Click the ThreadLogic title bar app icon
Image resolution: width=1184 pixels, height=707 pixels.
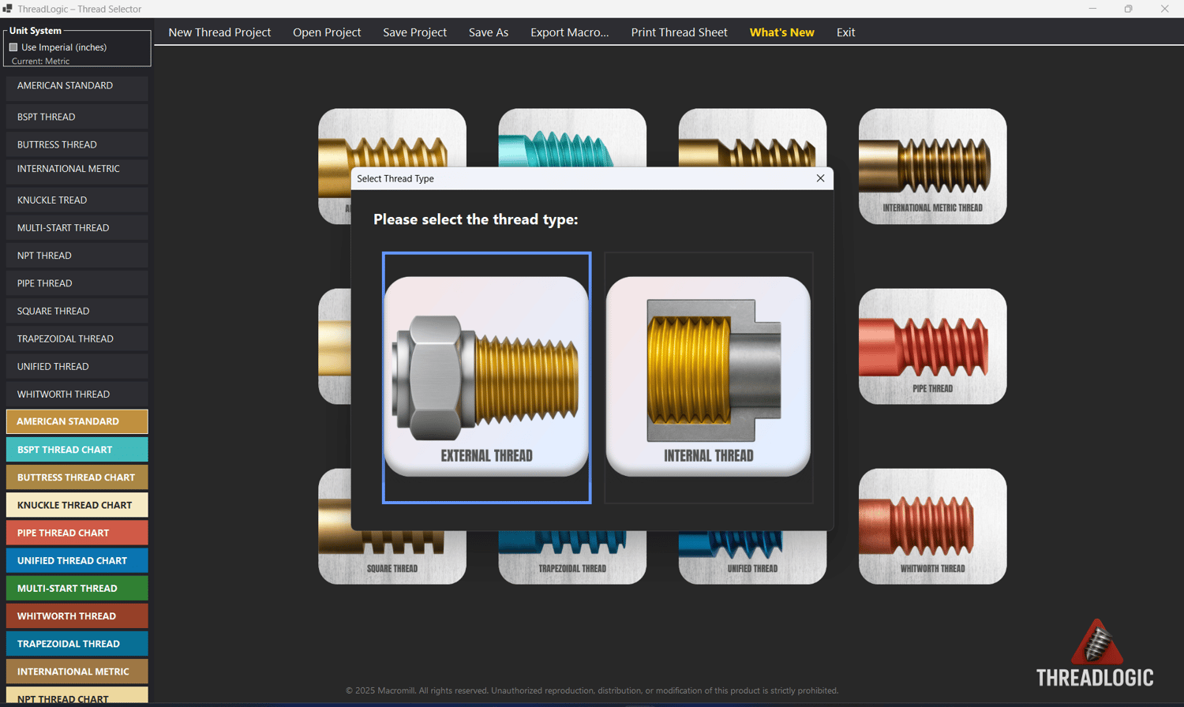coord(8,9)
